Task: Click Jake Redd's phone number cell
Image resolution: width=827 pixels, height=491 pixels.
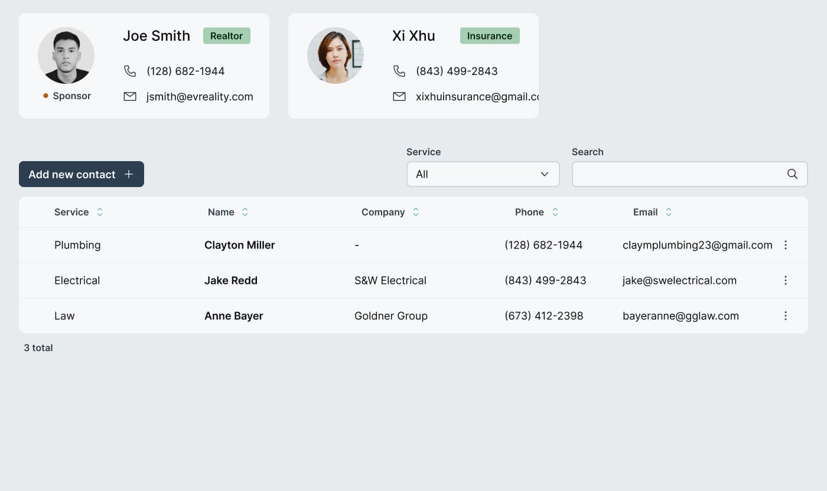Action: click(545, 280)
